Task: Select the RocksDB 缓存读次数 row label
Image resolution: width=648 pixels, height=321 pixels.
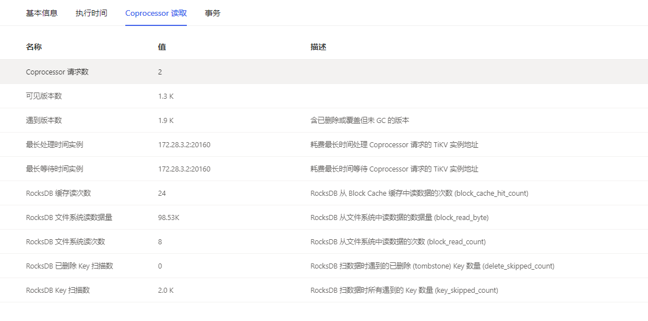Action: coord(58,194)
